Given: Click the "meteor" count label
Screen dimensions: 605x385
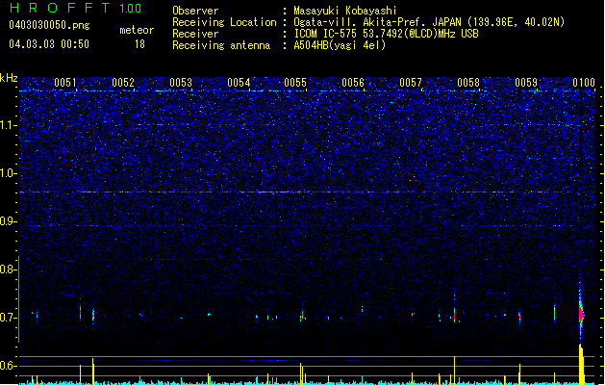Looking at the screenshot, I should (137, 30).
